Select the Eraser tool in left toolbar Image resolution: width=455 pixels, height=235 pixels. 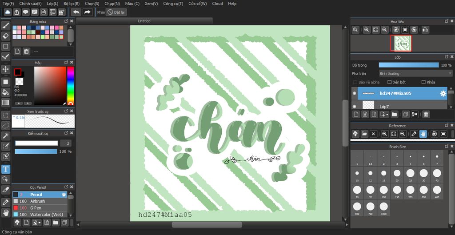click(5, 36)
